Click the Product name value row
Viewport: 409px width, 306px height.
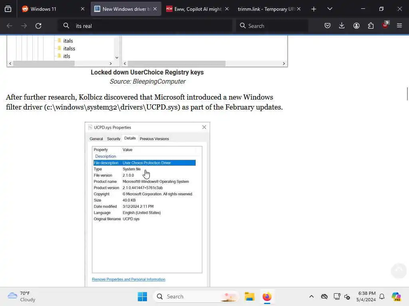point(156,182)
